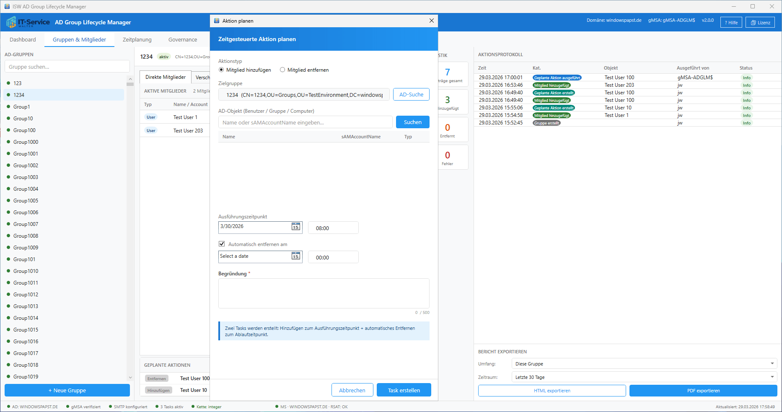Click the IT-Service logo in header
This screenshot has width=782, height=412.
(28, 22)
